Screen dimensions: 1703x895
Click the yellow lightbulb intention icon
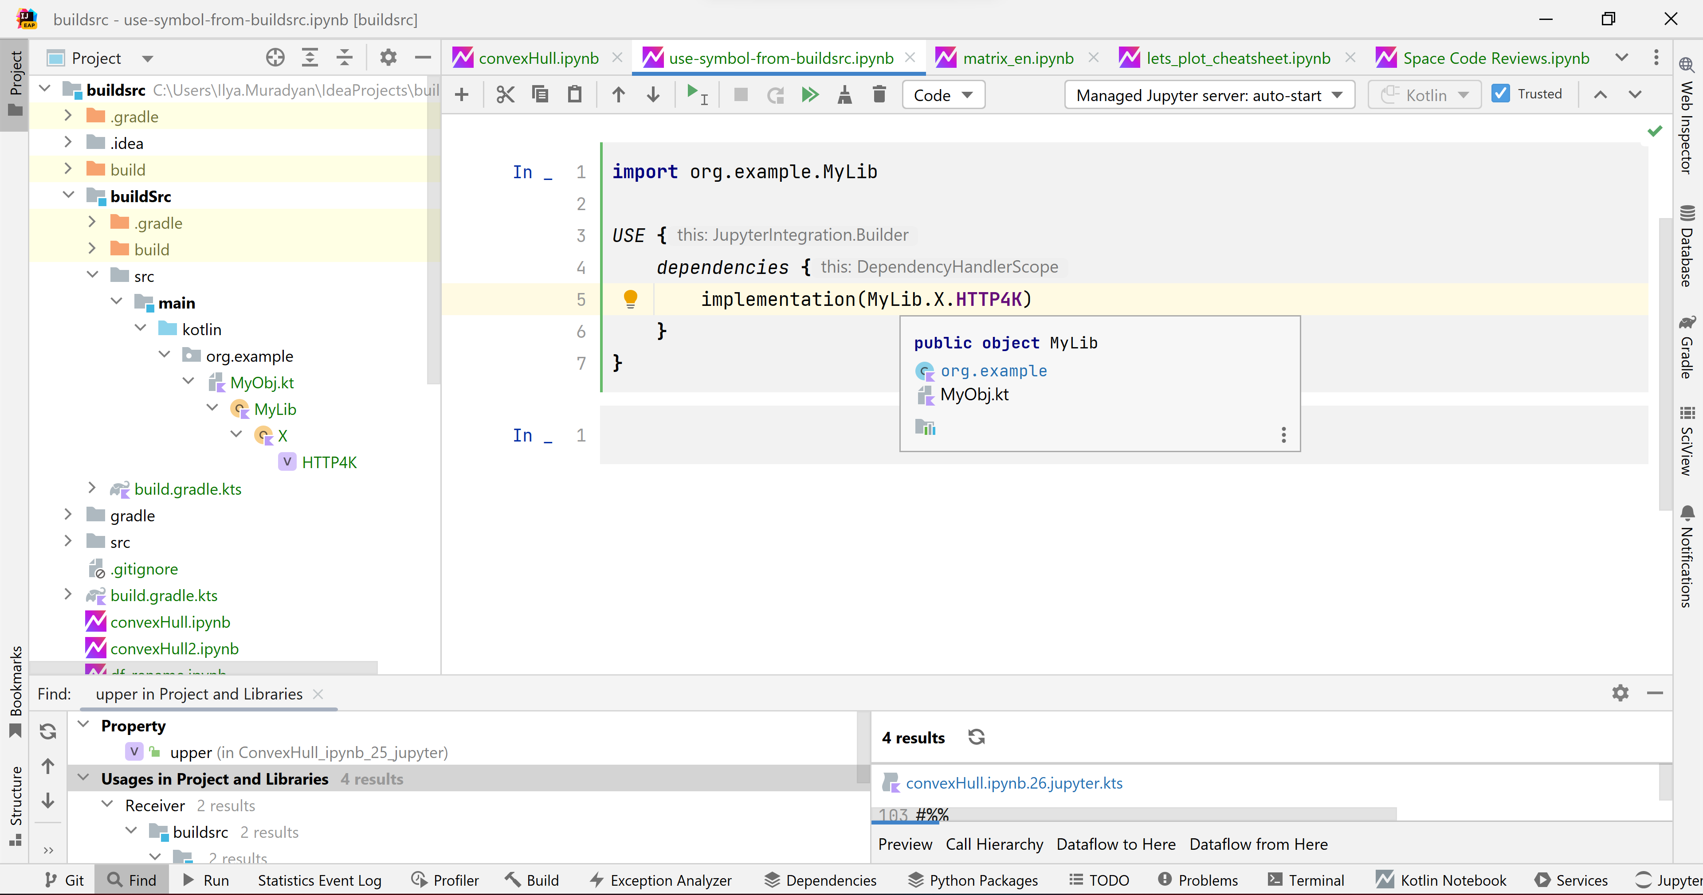630,299
